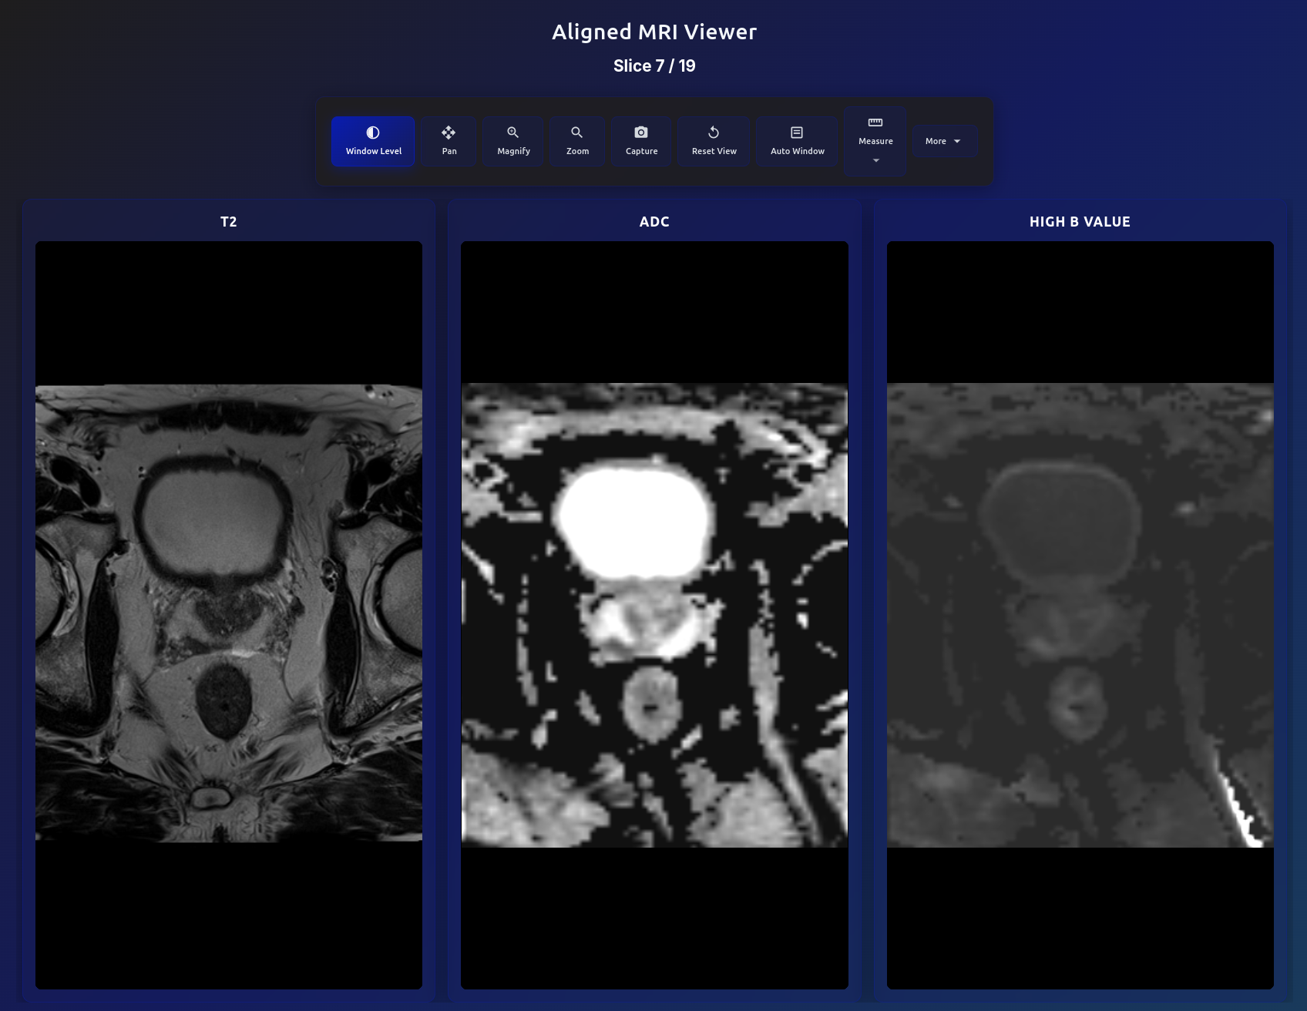Screen dimensions: 1307x1011
Task: Select the ADC panel header
Action: pyautogui.click(x=654, y=222)
